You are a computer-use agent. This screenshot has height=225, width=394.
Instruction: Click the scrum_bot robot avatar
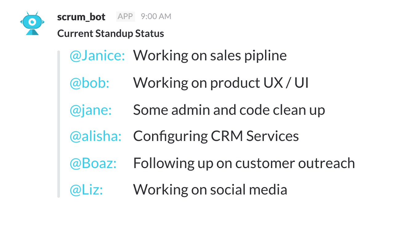click(x=32, y=23)
